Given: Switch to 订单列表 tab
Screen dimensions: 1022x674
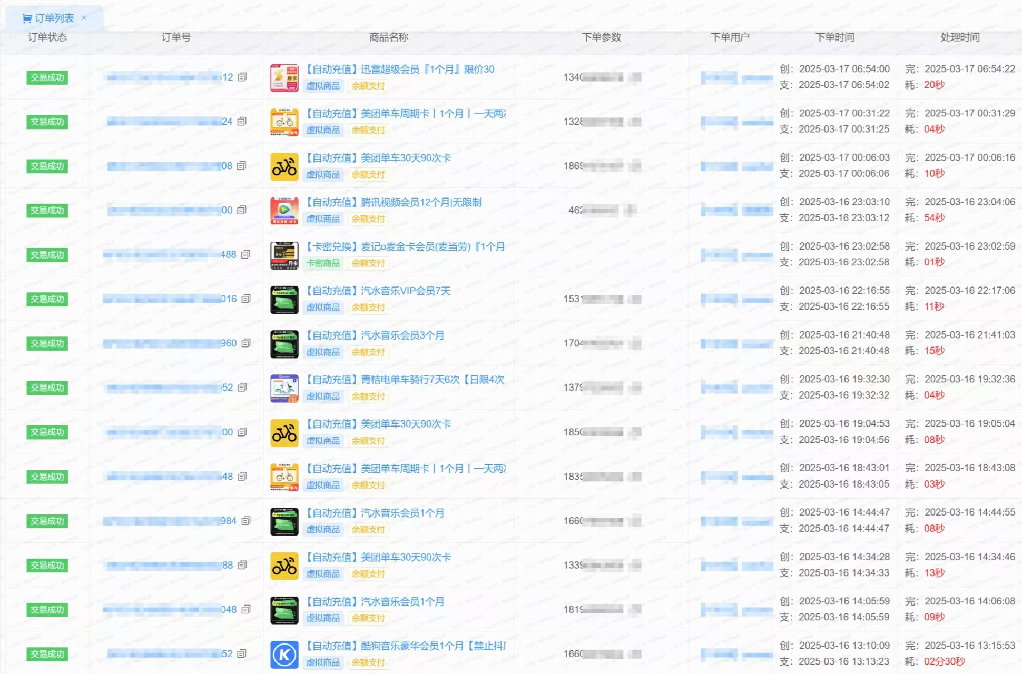Looking at the screenshot, I should point(54,18).
